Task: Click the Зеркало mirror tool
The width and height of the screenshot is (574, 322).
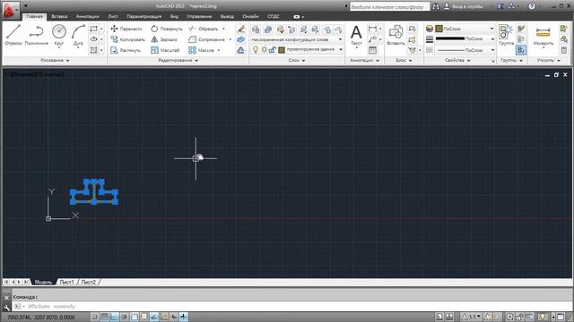Action: [164, 39]
